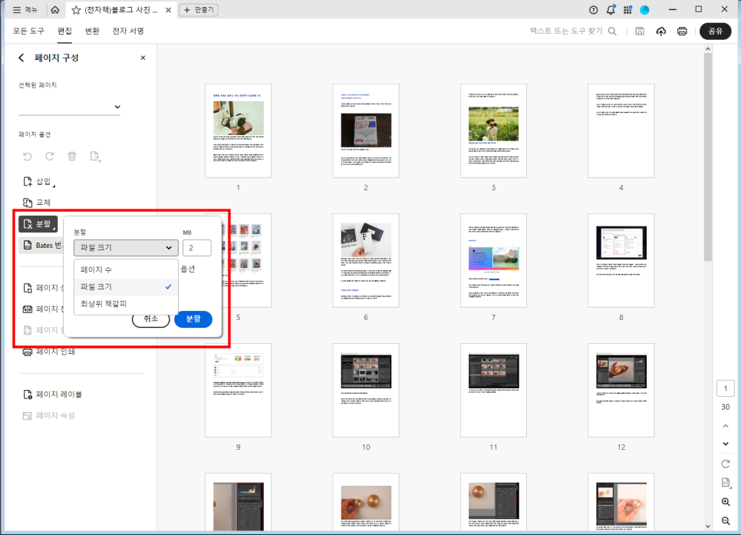The height and width of the screenshot is (535, 741).
Task: Select 최상위 책갈피 in dropdown list
Action: (126, 304)
